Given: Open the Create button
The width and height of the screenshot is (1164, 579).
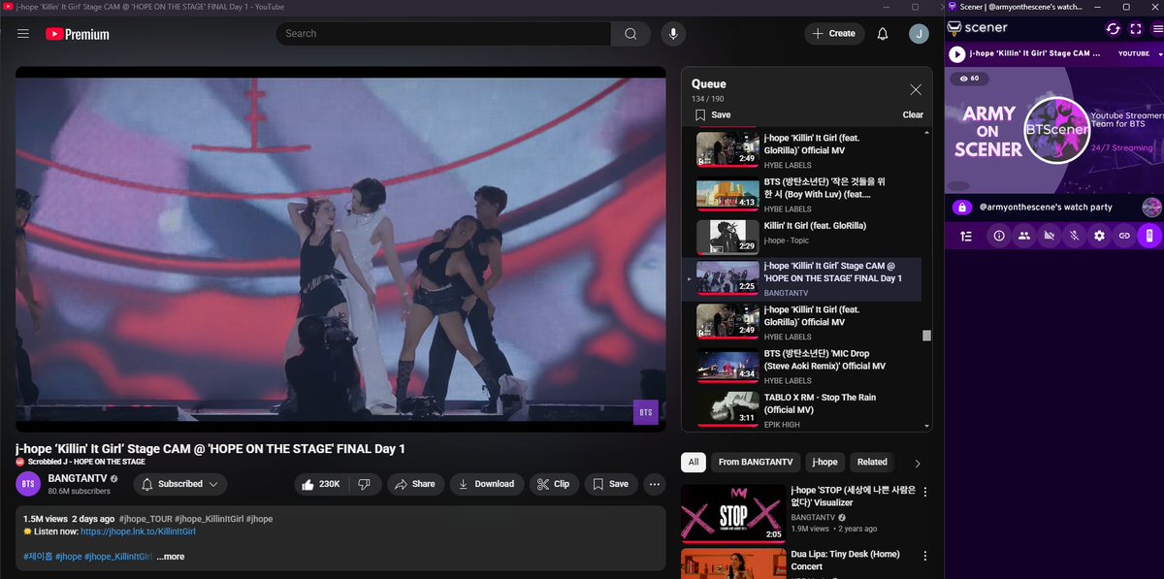Looking at the screenshot, I should coord(834,34).
